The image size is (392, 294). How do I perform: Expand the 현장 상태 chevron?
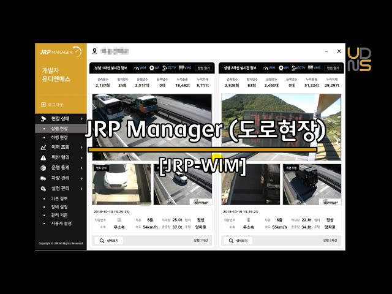pos(81,119)
